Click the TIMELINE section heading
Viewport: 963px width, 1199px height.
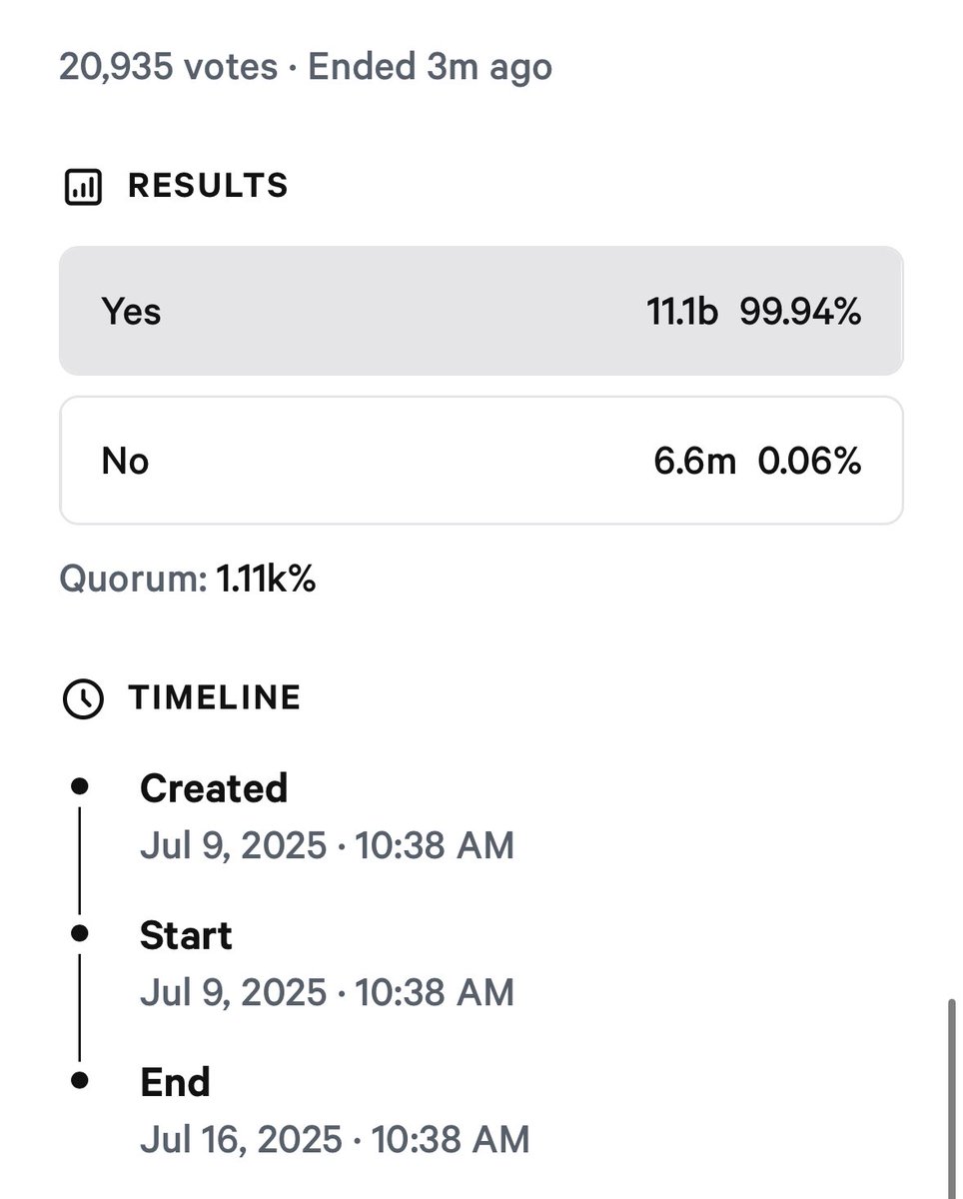(x=214, y=697)
